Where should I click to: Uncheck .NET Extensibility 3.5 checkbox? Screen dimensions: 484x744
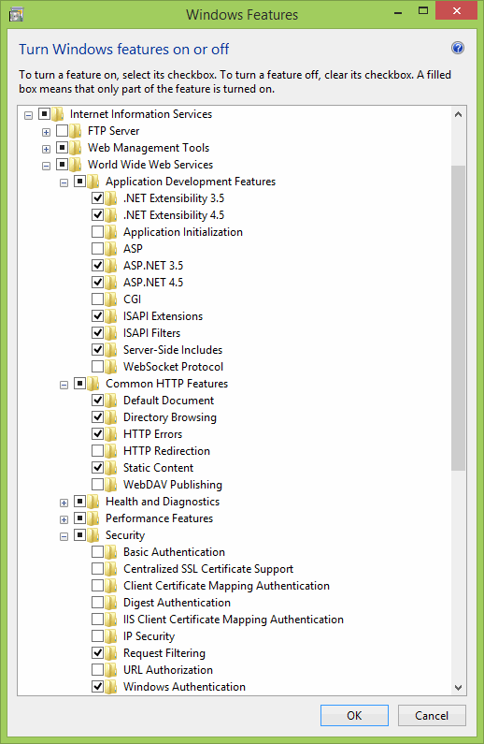[x=97, y=197]
